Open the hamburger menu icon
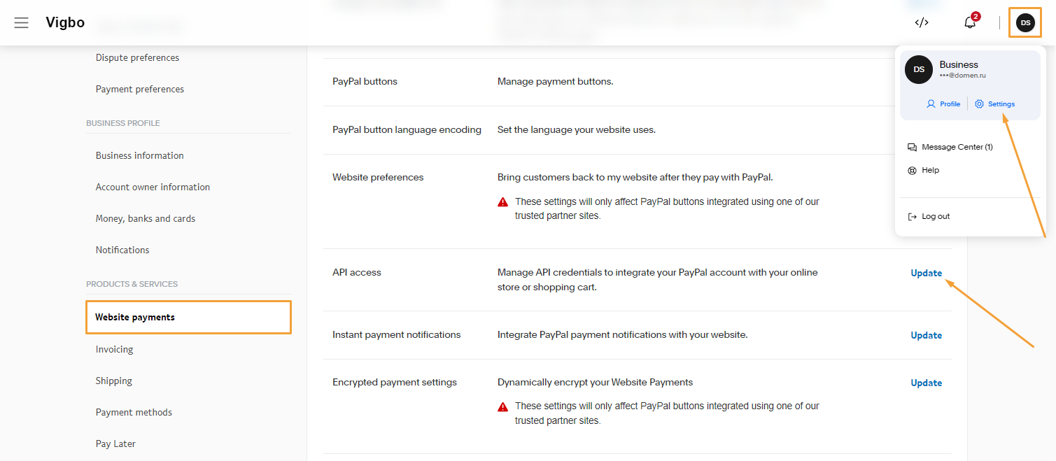Screen dimensions: 1056x461 click(x=22, y=23)
